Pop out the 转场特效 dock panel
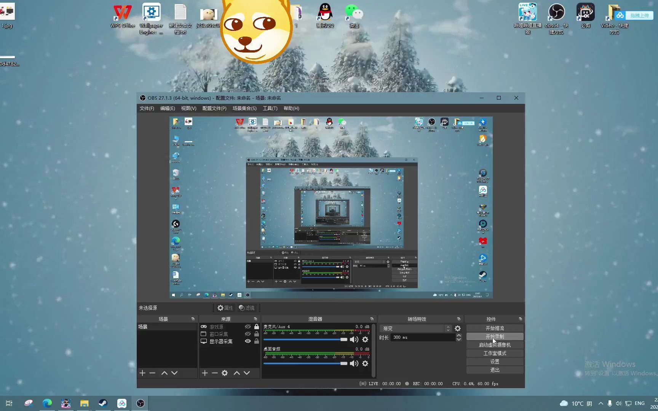658x411 pixels. tap(459, 319)
